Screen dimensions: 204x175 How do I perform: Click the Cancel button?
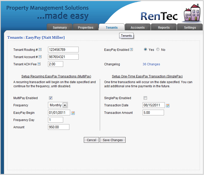click(x=91, y=140)
